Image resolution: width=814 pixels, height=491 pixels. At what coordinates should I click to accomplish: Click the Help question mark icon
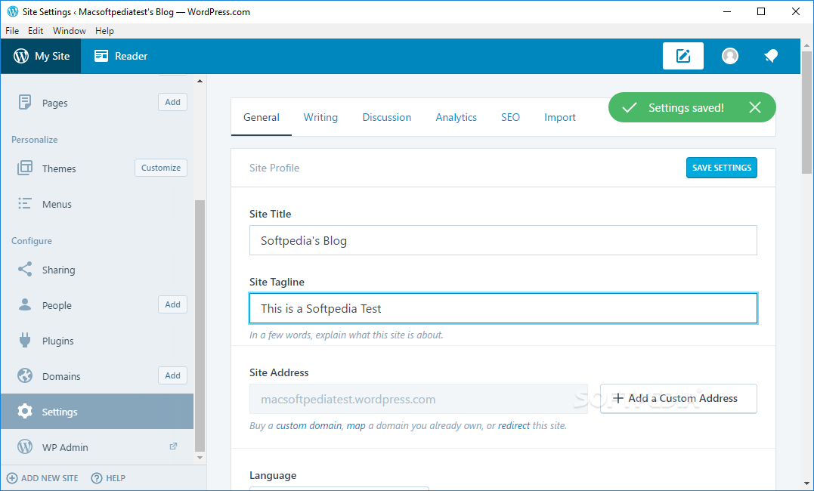point(97,478)
